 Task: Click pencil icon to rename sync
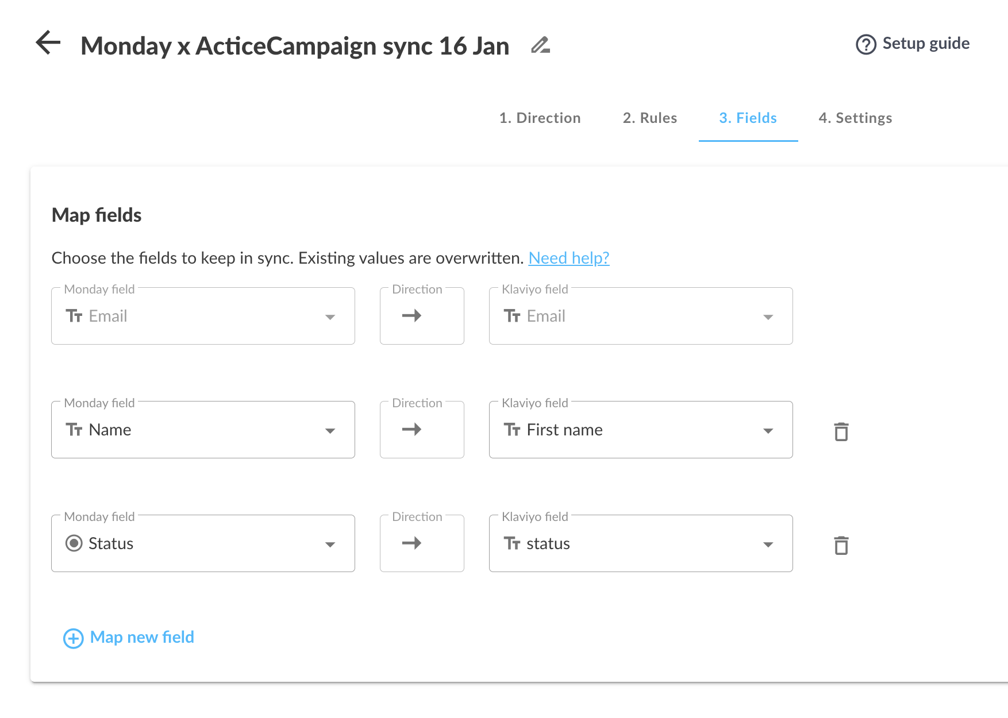[540, 45]
